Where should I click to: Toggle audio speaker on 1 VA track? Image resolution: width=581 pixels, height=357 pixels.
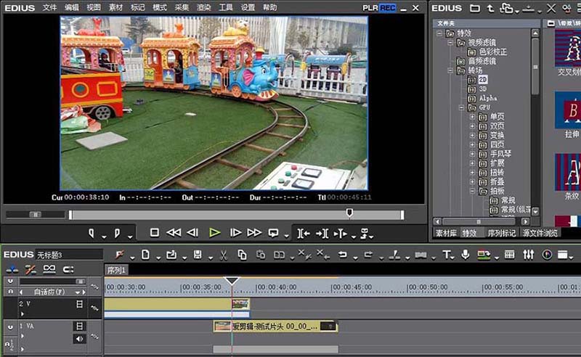78,339
